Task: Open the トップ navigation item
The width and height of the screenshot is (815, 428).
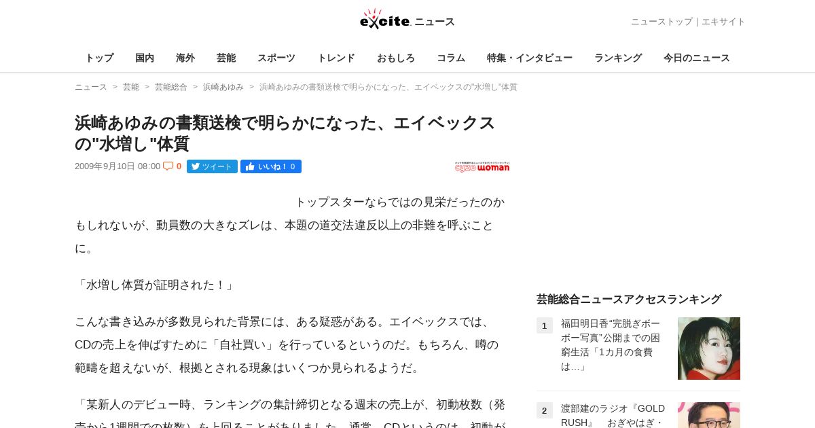Action: 99,58
